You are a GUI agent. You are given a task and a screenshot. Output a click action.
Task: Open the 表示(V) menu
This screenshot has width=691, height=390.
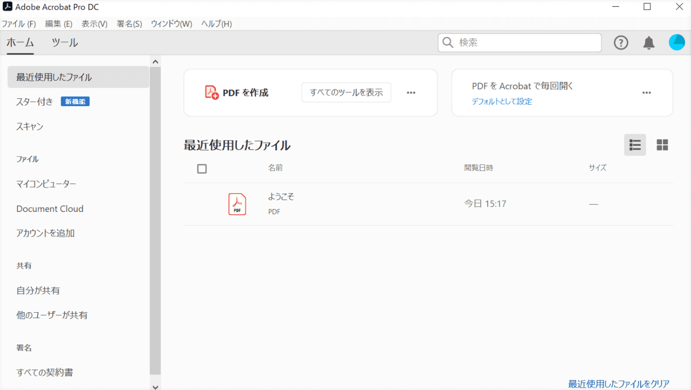coord(94,24)
